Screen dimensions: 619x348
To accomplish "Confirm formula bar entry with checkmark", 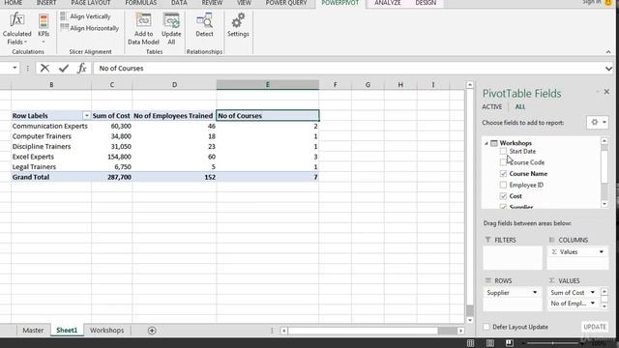I will click(x=64, y=69).
